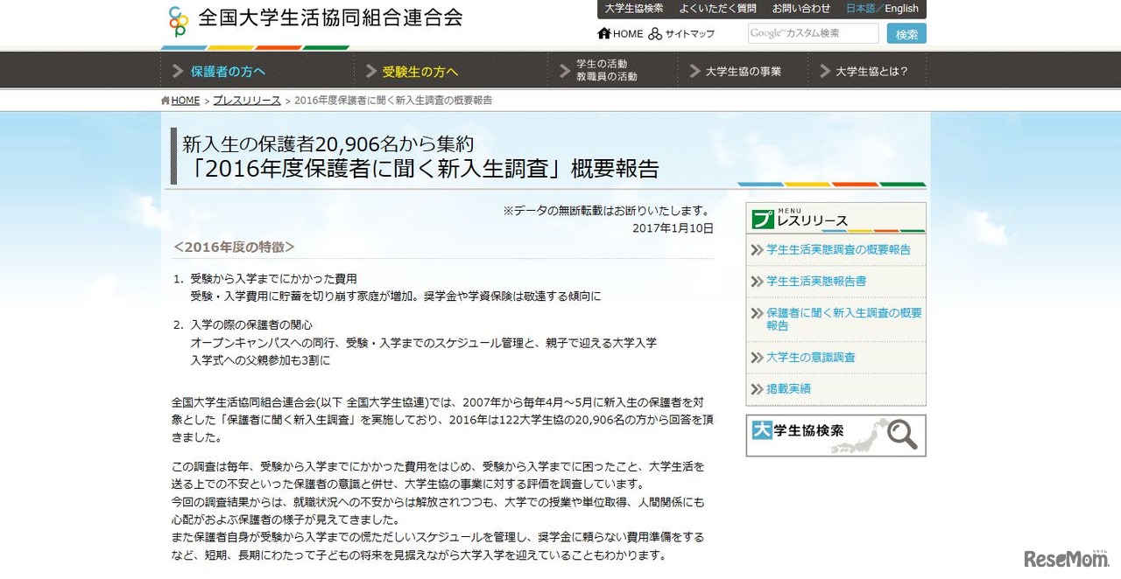
Task: Expand the 受験生の方へ navigation item
Action: (418, 70)
